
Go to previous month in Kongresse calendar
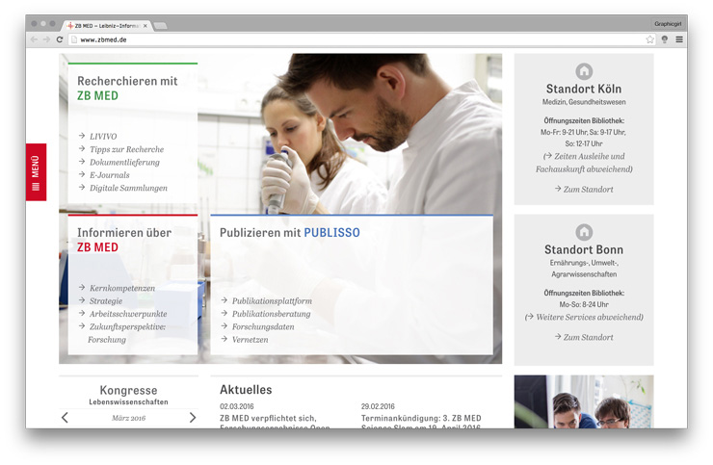pos(66,418)
